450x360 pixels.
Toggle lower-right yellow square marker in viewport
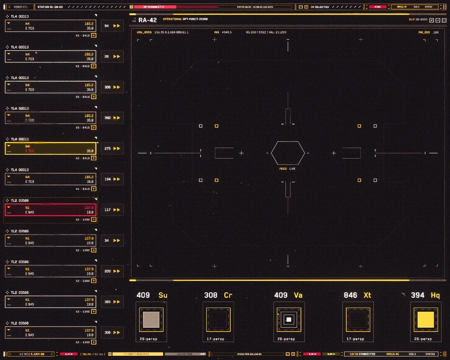click(x=359, y=180)
